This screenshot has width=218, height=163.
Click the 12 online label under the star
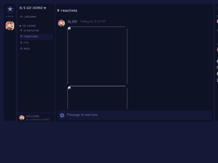[10, 17]
